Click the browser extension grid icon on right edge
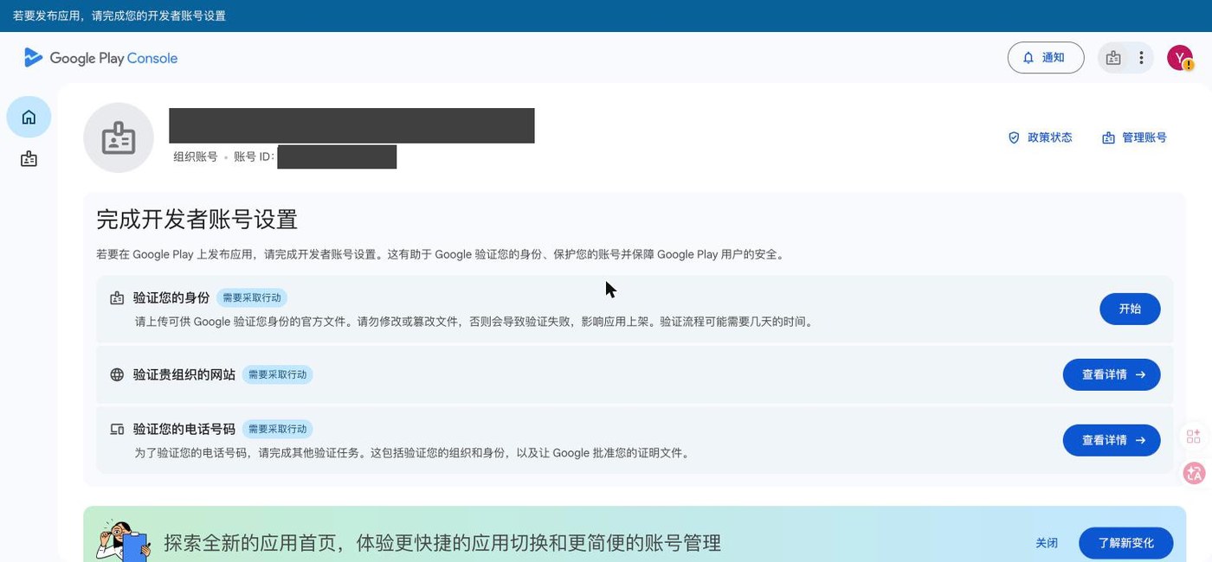Image resolution: width=1212 pixels, height=562 pixels. click(1194, 436)
